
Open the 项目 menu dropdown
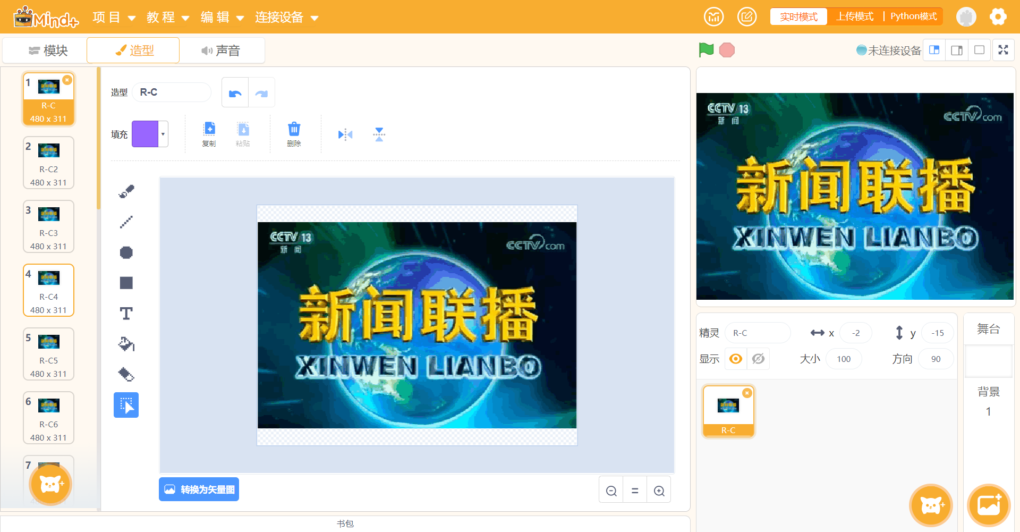pos(114,18)
